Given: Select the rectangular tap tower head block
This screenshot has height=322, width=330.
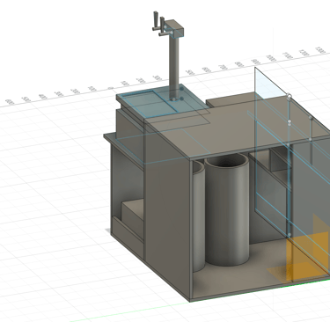Looking at the screenshot, I should coord(174,28).
